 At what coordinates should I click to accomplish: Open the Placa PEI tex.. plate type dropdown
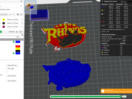point(12,65)
